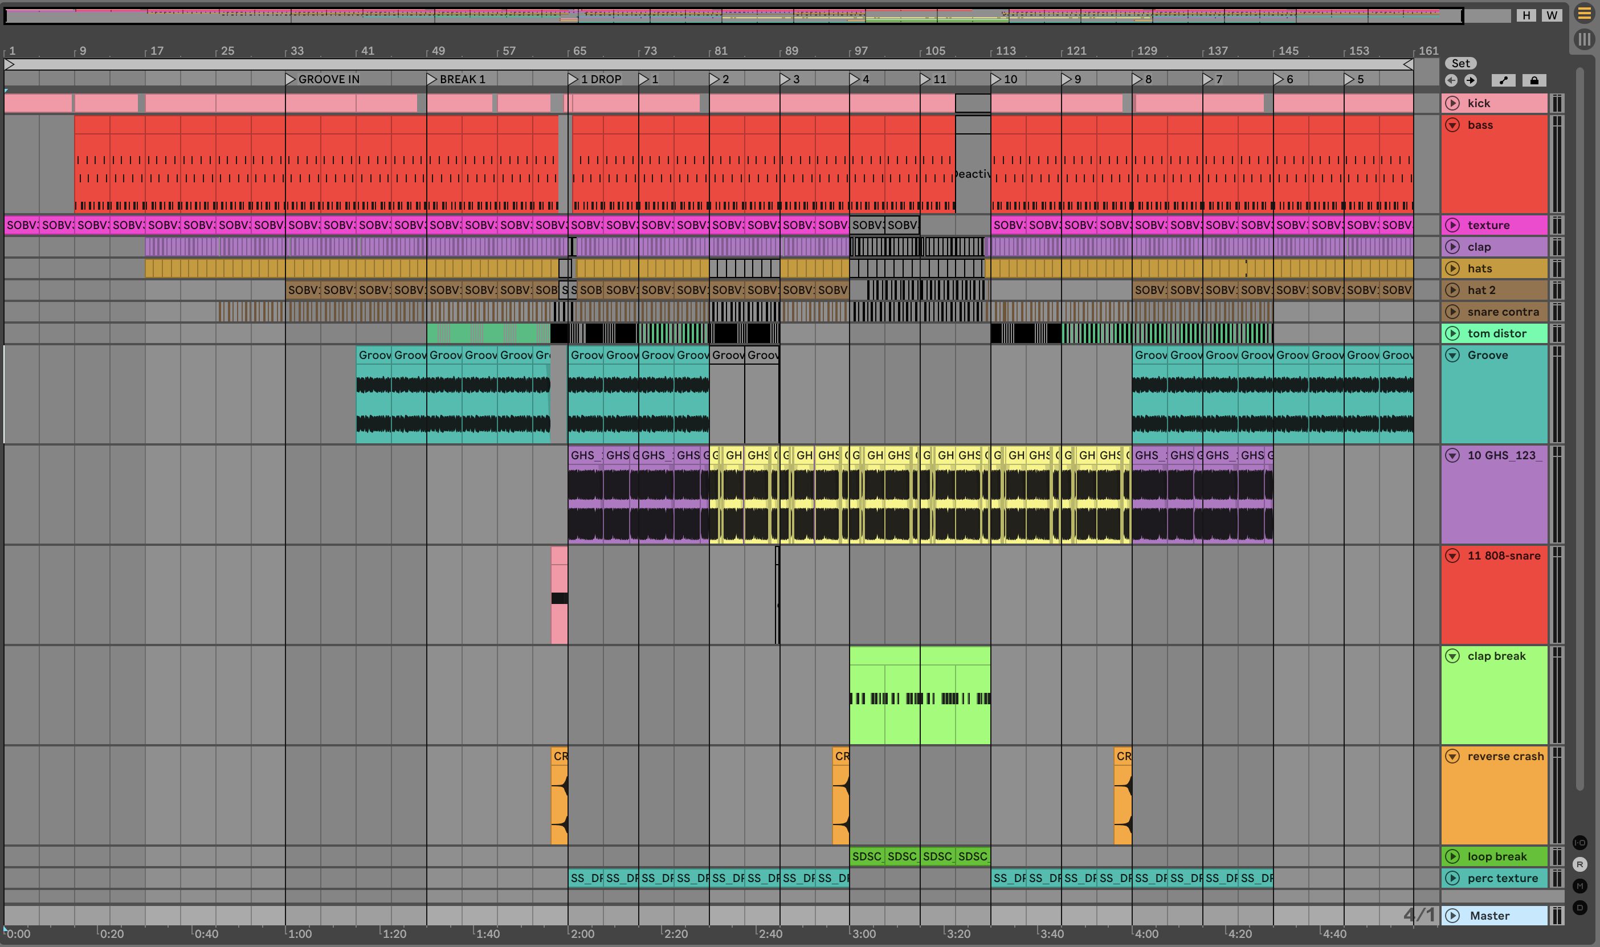Click the kick track volume meter
This screenshot has width=1600, height=947.
pyautogui.click(x=1557, y=103)
